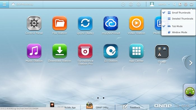Go to next desktop page arrow
This screenshot has height=110, width=196.
tap(191, 63)
